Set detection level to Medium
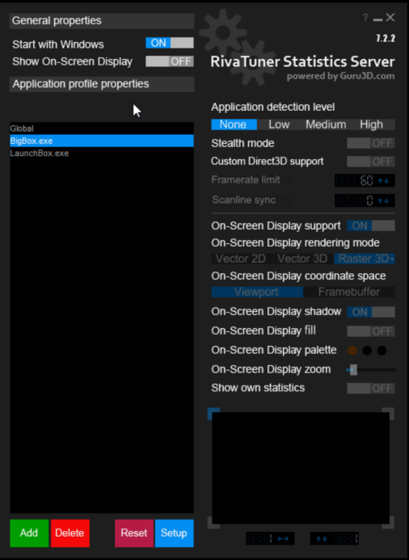The height and width of the screenshot is (560, 409). tap(326, 124)
